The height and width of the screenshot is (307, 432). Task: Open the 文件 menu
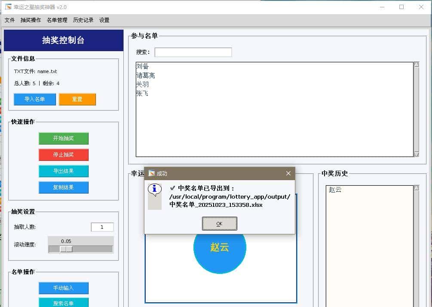point(9,20)
